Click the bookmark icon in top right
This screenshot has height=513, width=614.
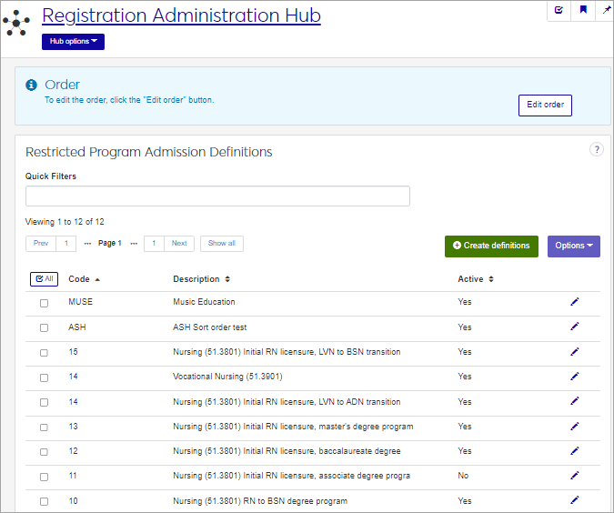583,10
